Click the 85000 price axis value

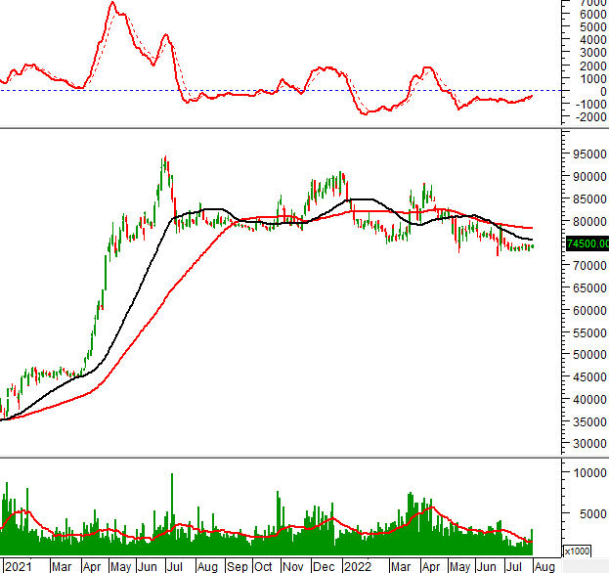click(x=585, y=199)
